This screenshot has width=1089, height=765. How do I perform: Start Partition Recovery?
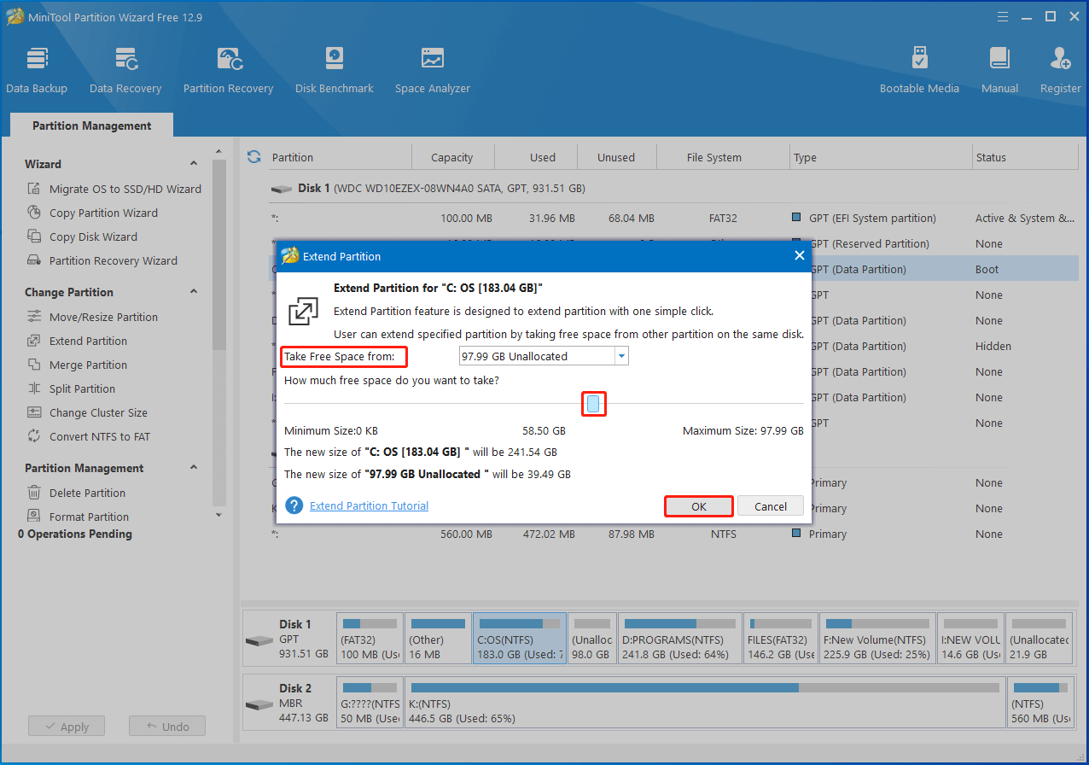coord(228,68)
